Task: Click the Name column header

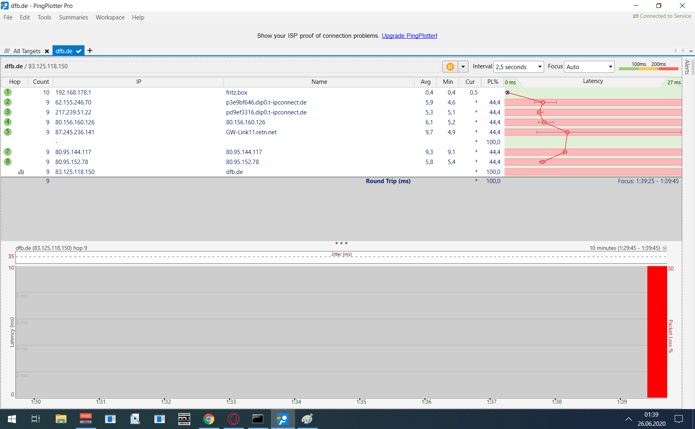Action: click(x=319, y=82)
